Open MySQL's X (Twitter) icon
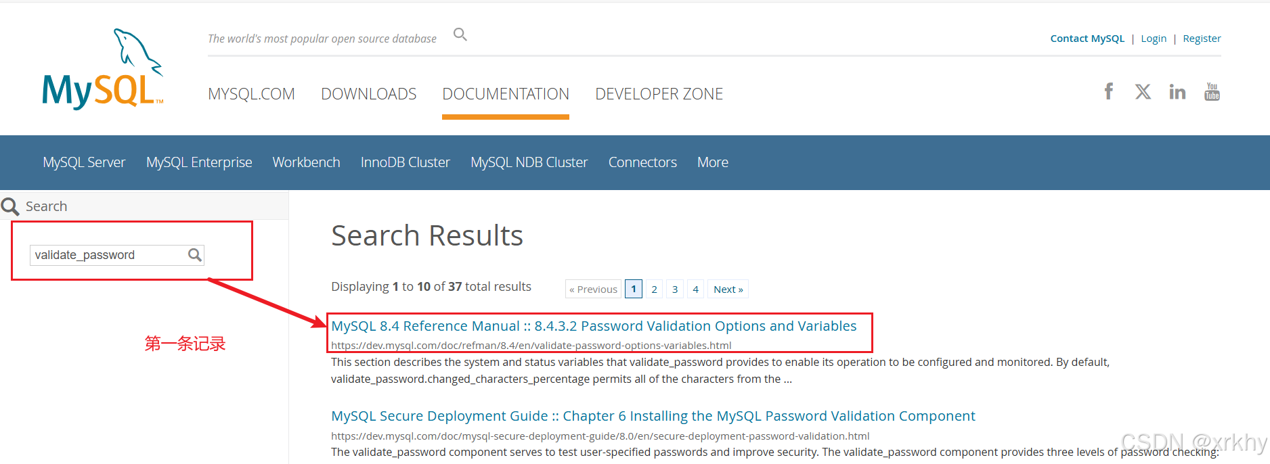Screen dimensions: 1270x464 tap(1143, 91)
